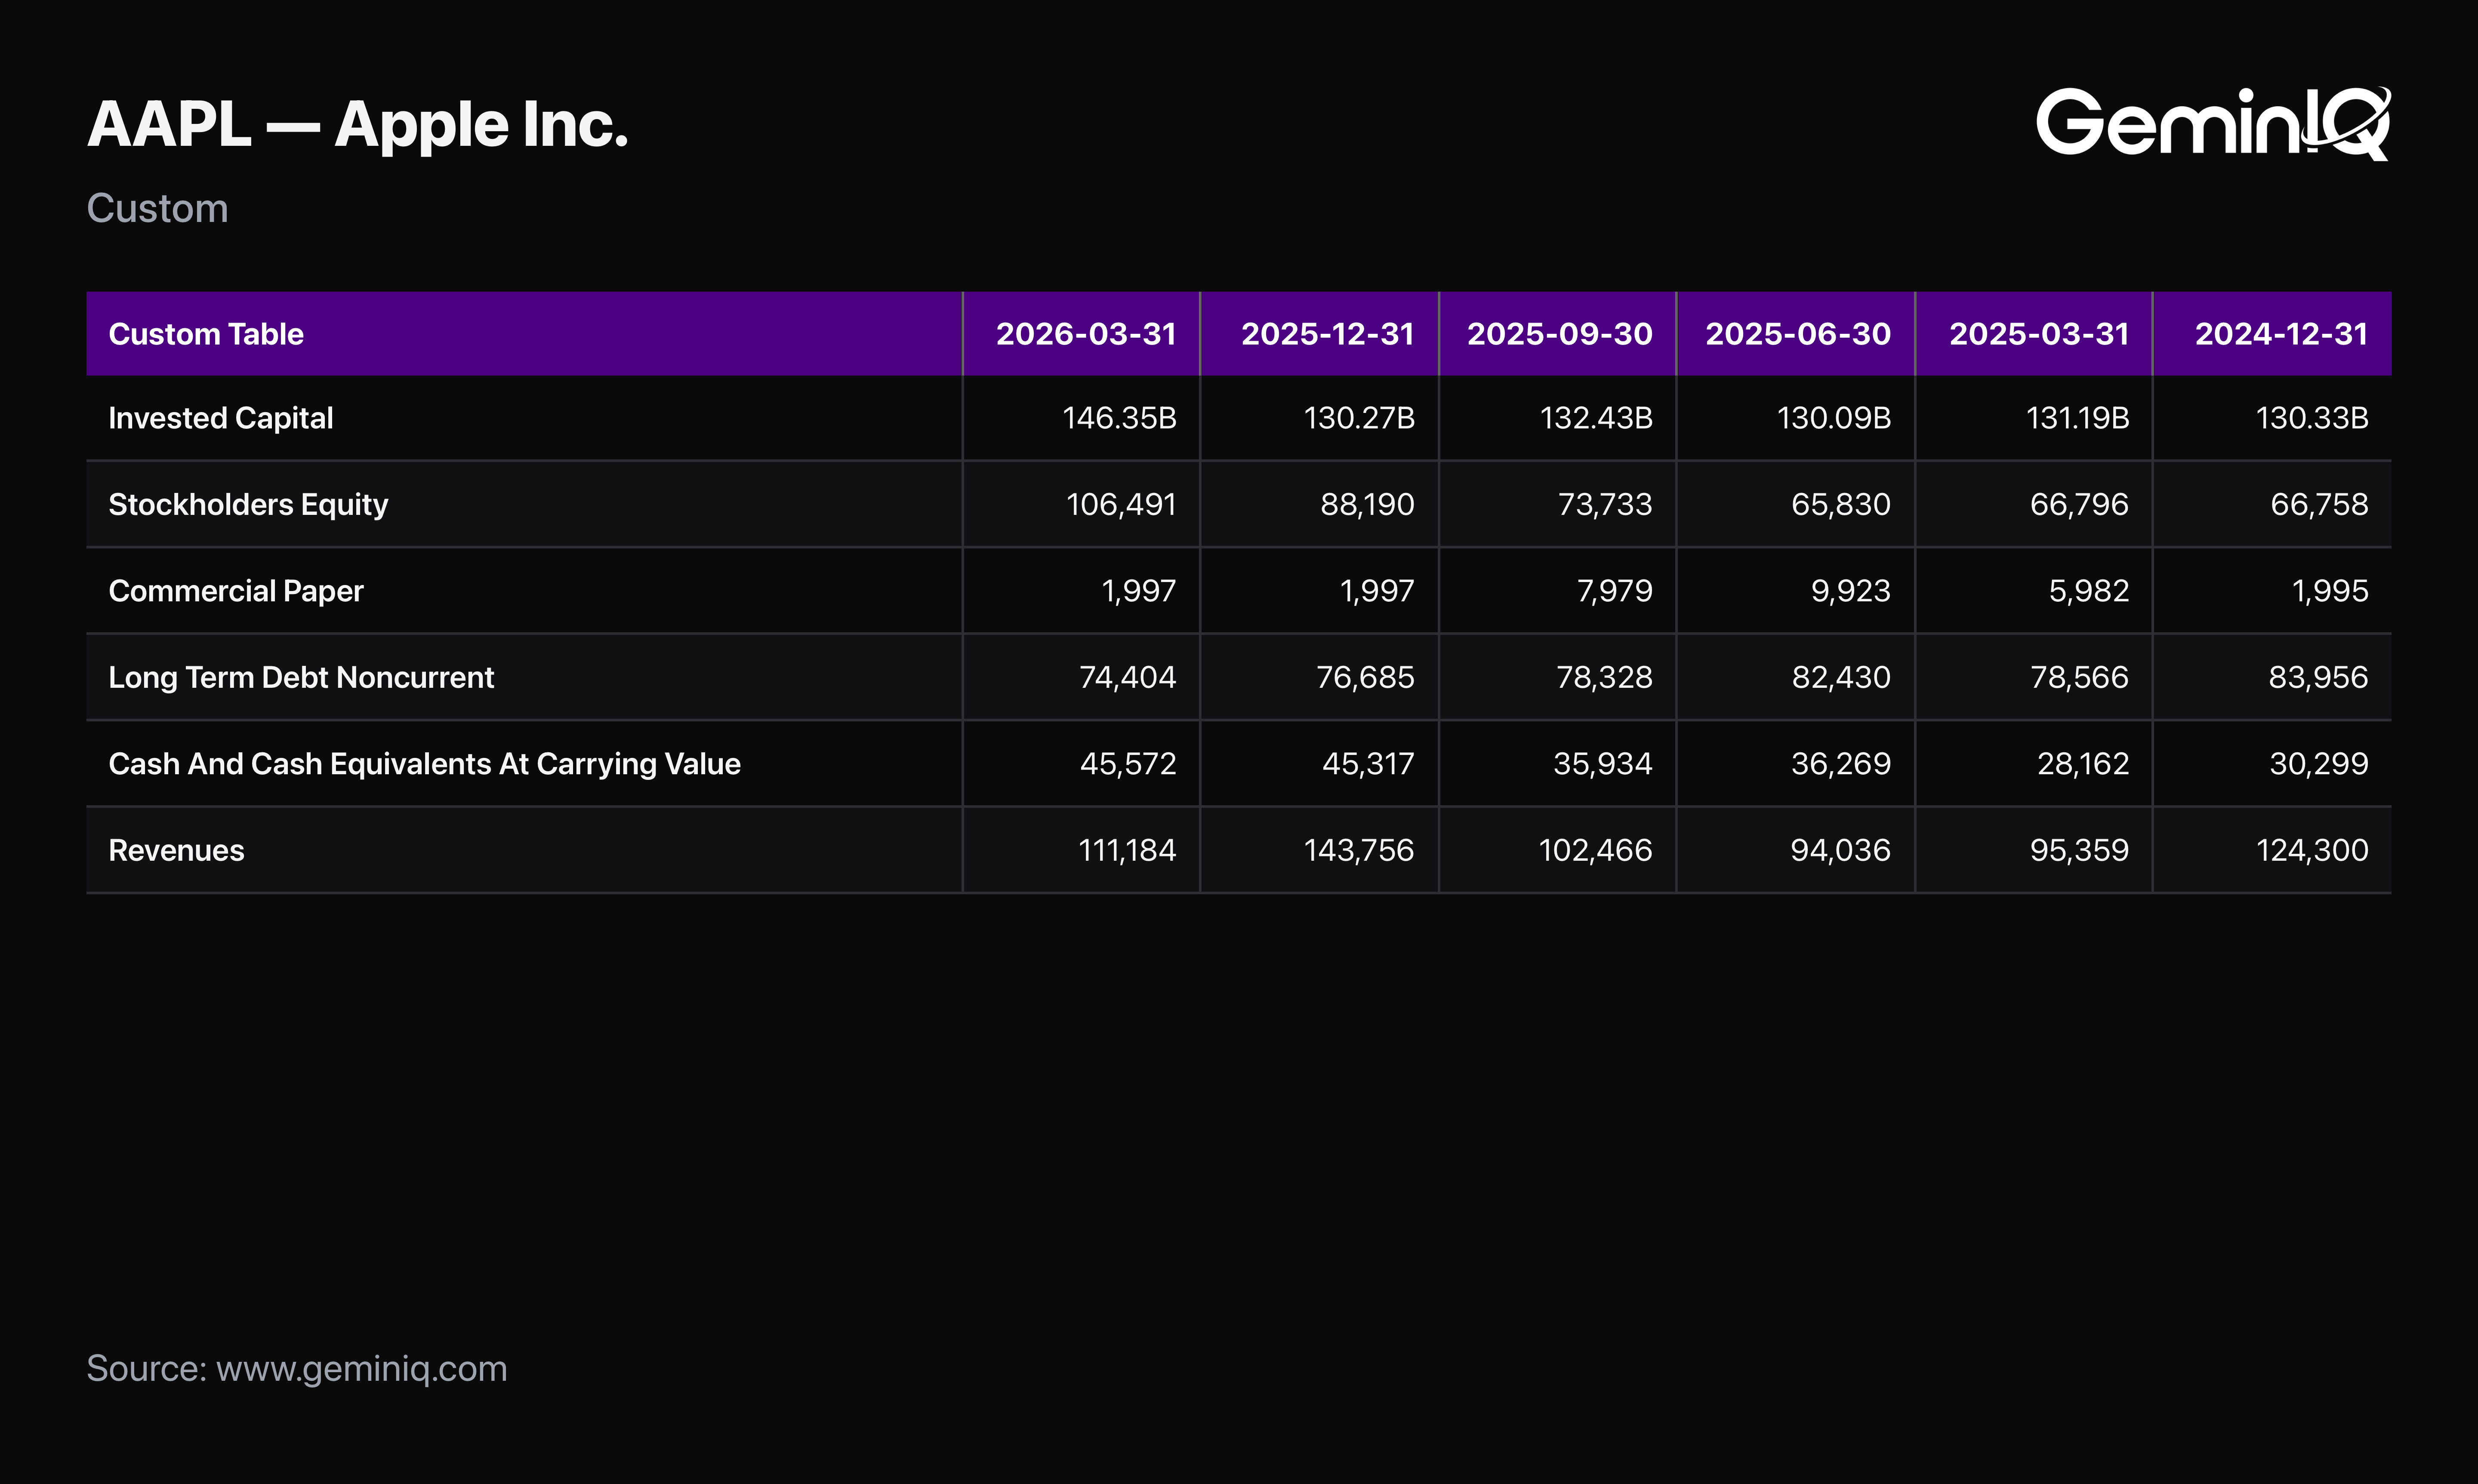Viewport: 2478px width, 1484px height.
Task: Click Revenues value 111,184
Action: [x=1127, y=850]
